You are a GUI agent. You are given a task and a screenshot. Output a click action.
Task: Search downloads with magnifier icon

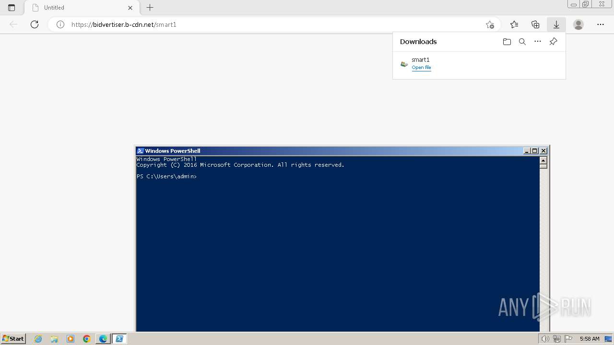[522, 42]
